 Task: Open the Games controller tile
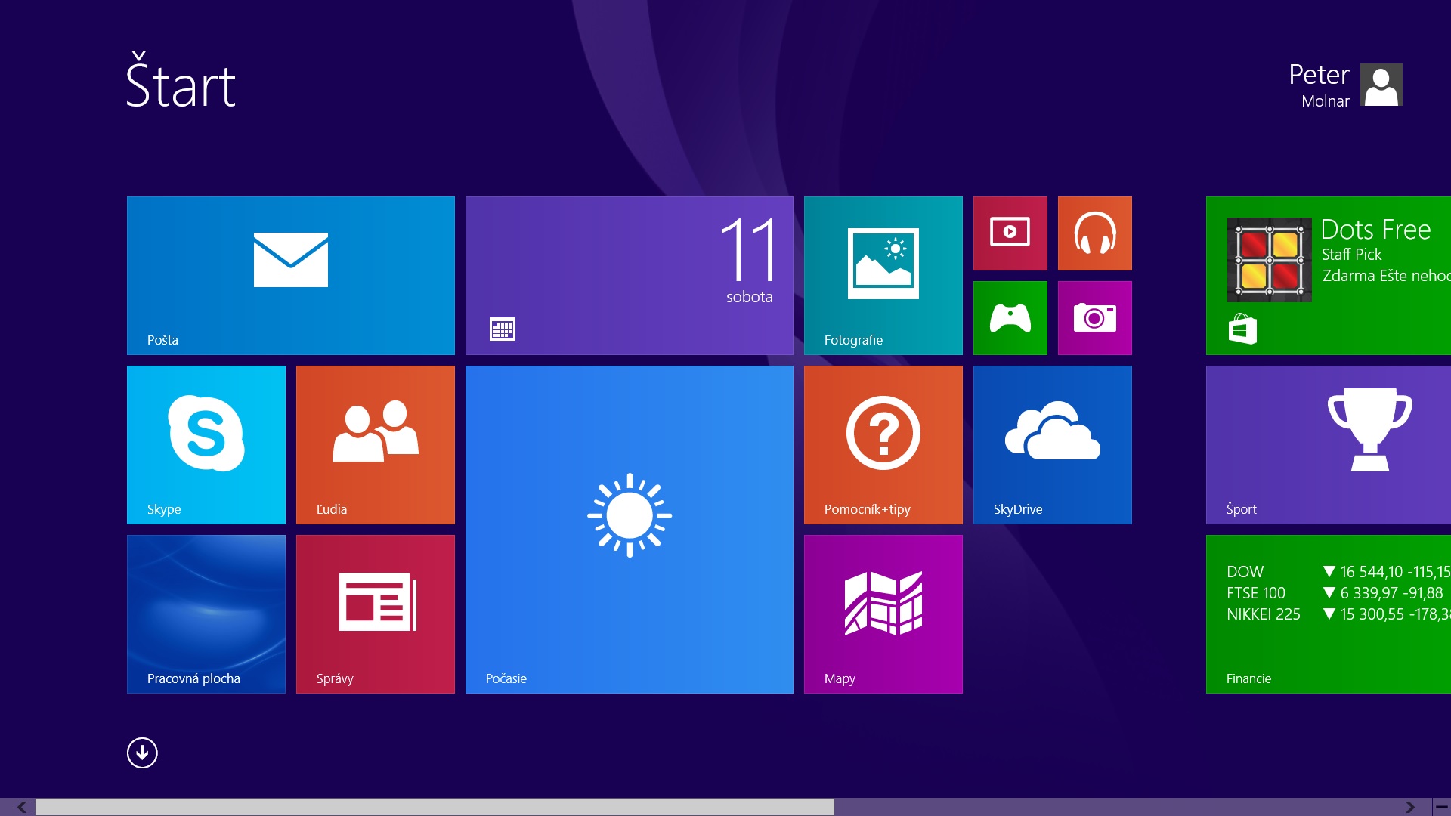1010,318
